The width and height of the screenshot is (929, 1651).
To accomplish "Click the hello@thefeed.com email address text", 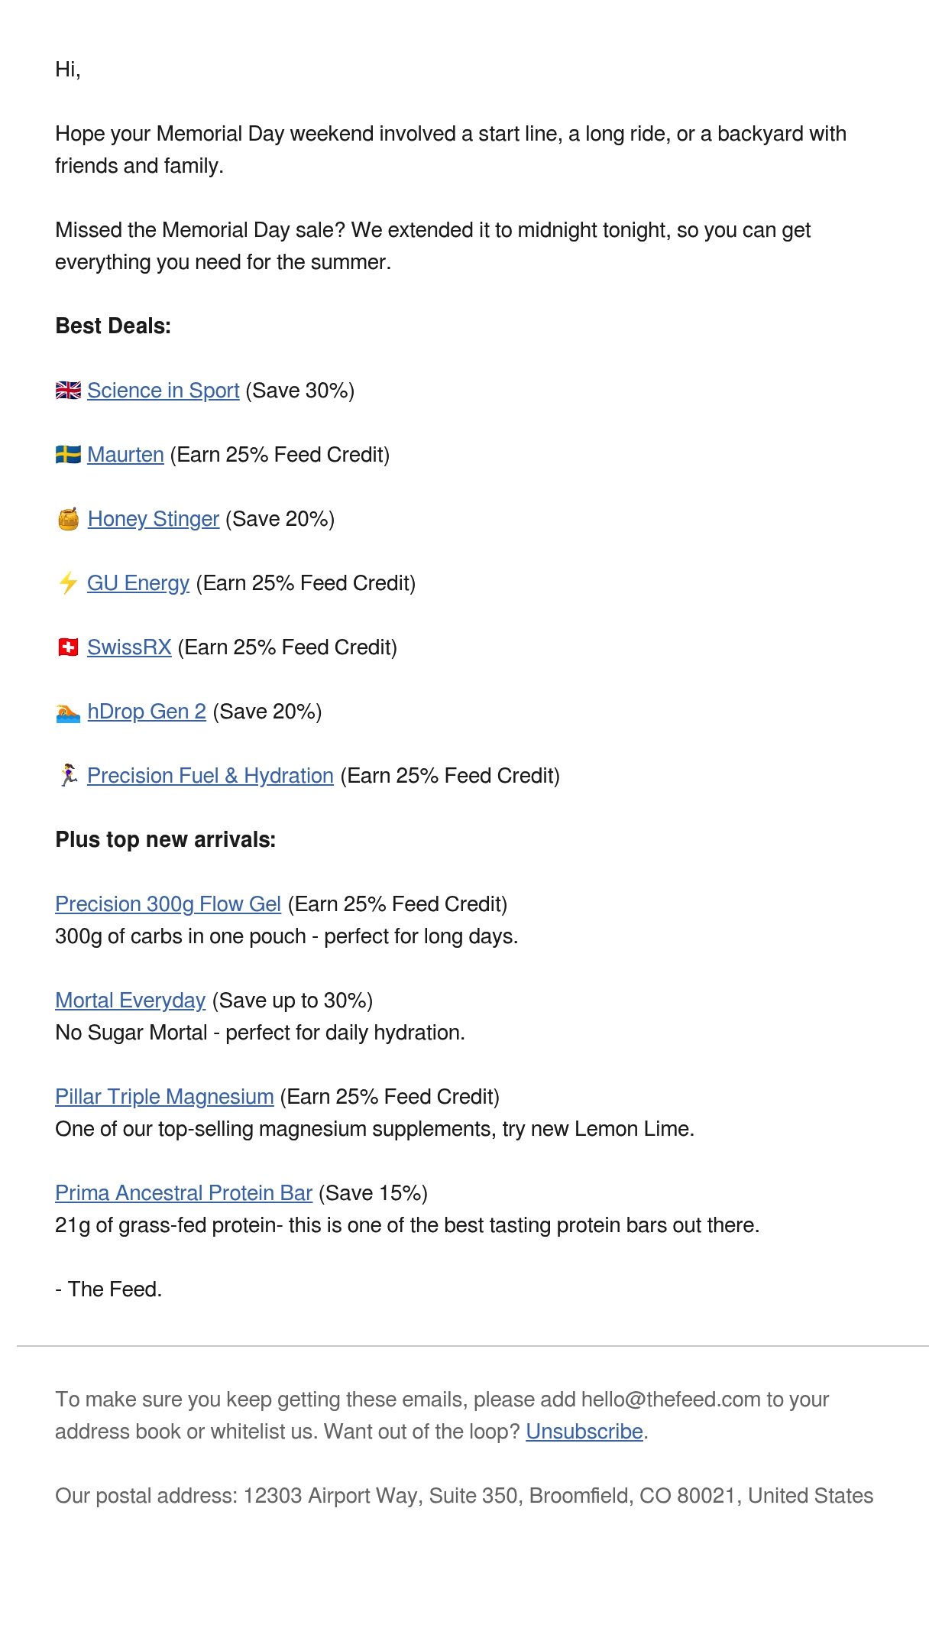I will [x=671, y=1400].
